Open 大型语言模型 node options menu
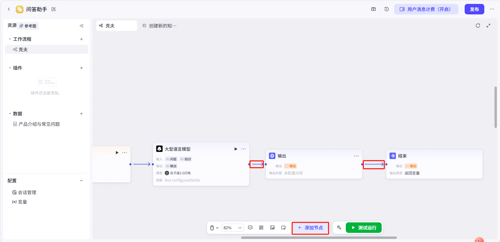The width and height of the screenshot is (500, 242). tap(243, 149)
